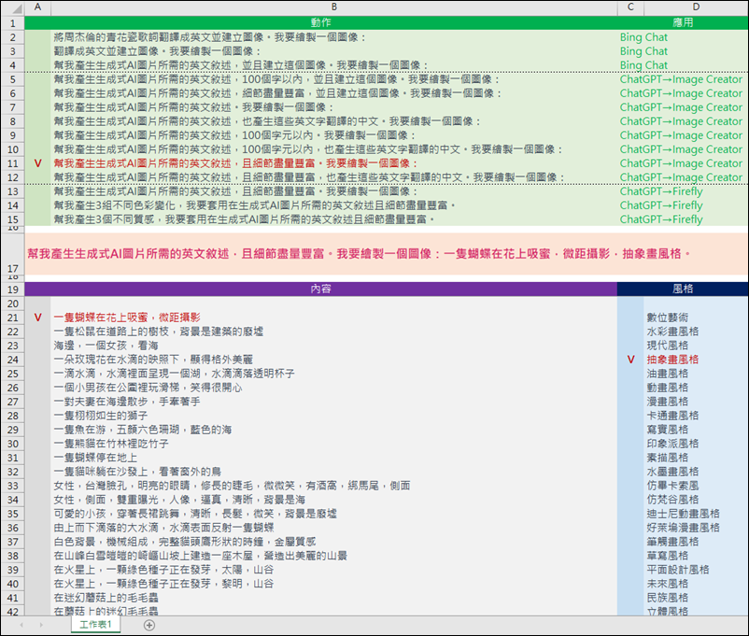Select the cell starting 白色背景，機械組成

334,542
